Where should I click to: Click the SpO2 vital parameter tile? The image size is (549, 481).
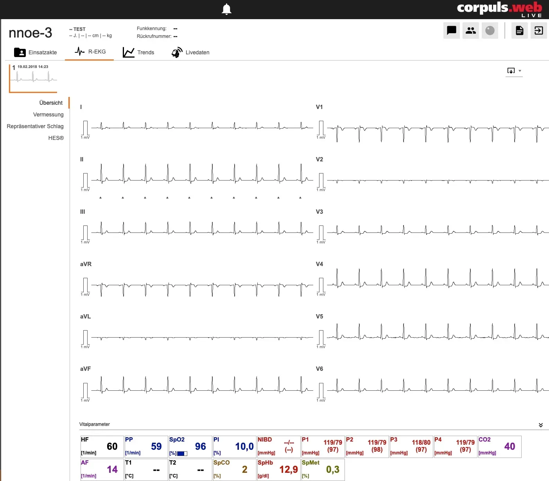coord(190,447)
